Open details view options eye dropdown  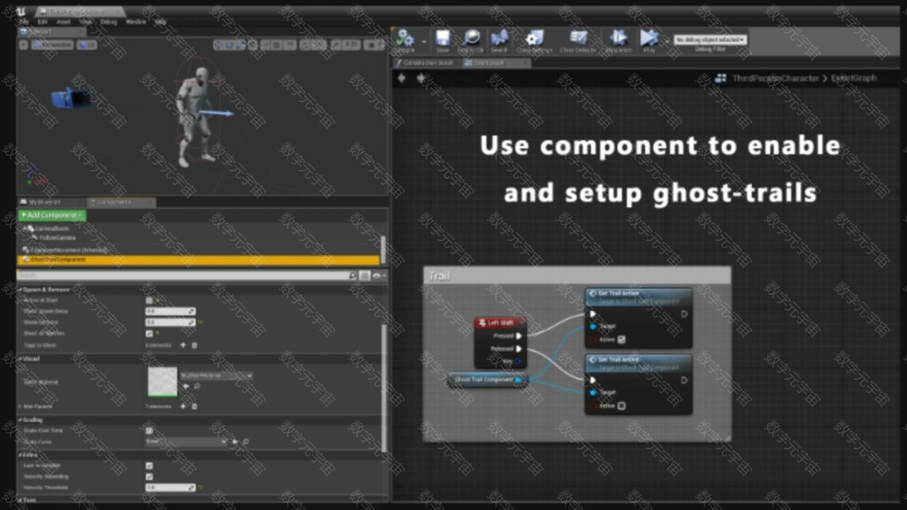coord(380,275)
